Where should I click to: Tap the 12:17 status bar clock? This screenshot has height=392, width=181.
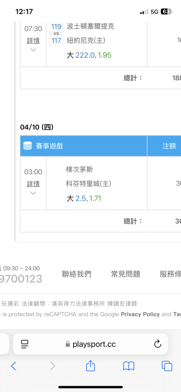point(24,11)
